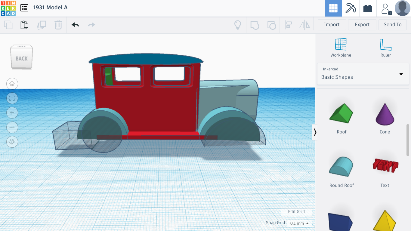Switch to the 3D design grid view
Viewport: 411px width, 231px height.
pyautogui.click(x=333, y=8)
